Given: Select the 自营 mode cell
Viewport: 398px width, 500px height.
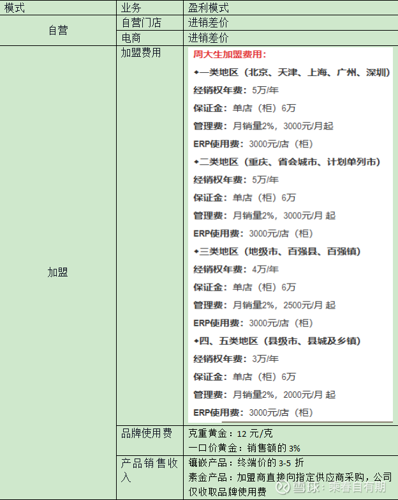Looking at the screenshot, I should pos(58,30).
